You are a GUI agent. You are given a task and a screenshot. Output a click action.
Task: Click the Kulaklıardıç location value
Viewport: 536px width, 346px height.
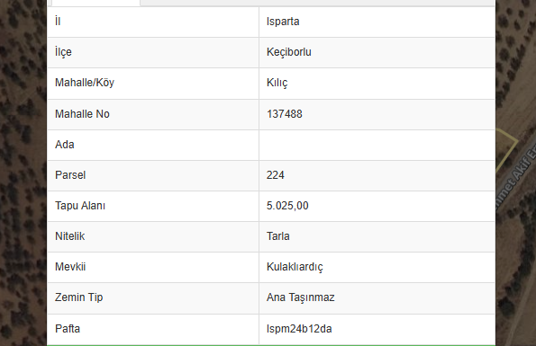click(x=295, y=267)
